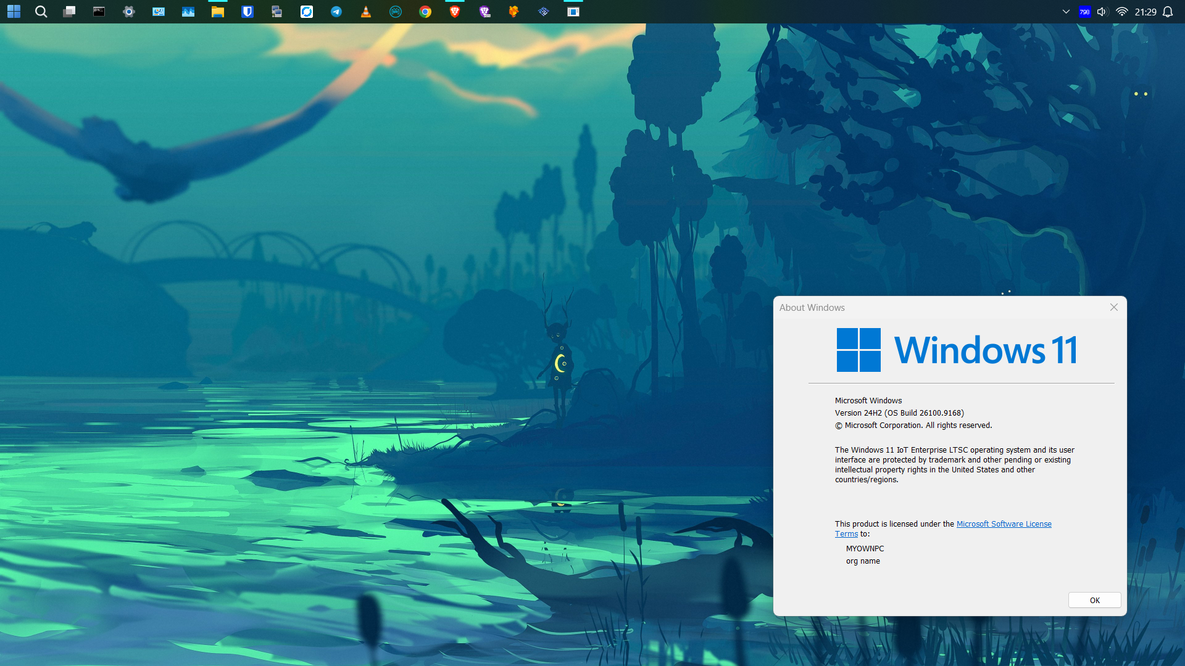The image size is (1185, 666).
Task: Click the Microsoft Corporation copyright line
Action: pyautogui.click(x=913, y=425)
